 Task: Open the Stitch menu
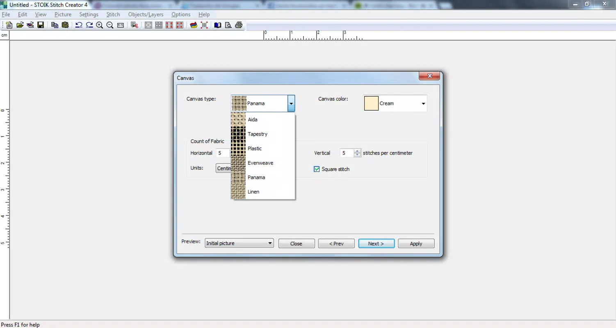(113, 14)
